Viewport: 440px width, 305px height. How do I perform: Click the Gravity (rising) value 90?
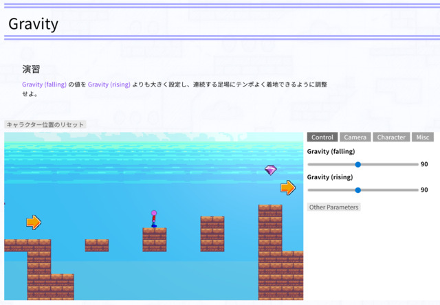424,190
